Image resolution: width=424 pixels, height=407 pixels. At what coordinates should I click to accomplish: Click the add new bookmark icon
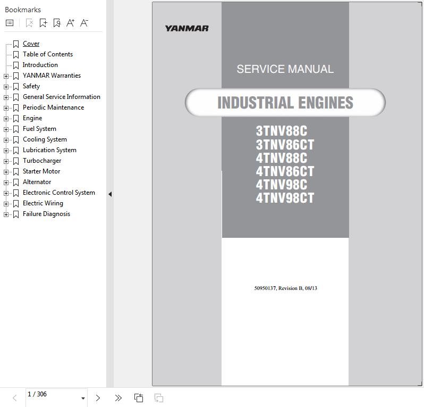(x=43, y=23)
